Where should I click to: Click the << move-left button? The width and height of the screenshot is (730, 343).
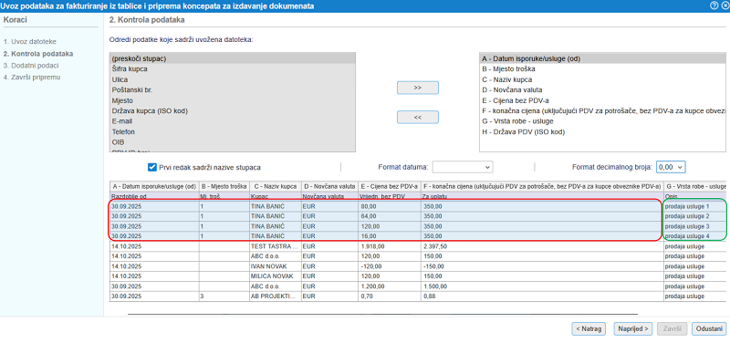pos(418,118)
